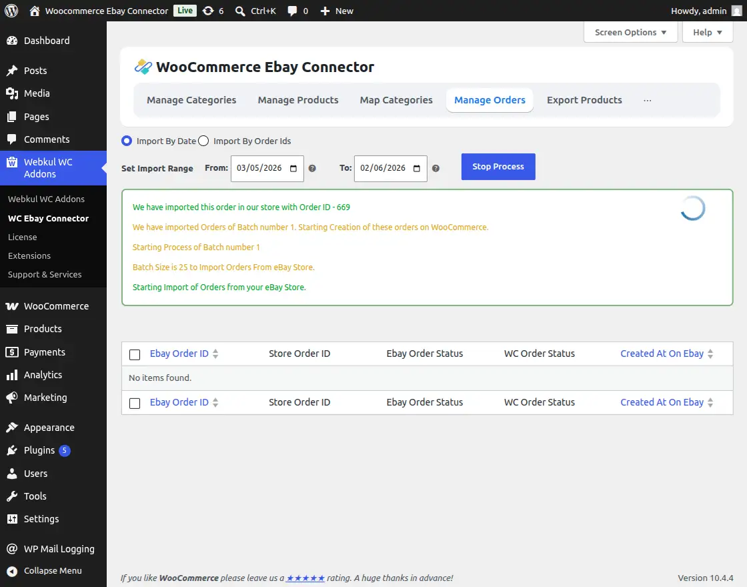Switch to the Map Categories tab
Viewport: 747px width, 587px height.
coord(396,100)
